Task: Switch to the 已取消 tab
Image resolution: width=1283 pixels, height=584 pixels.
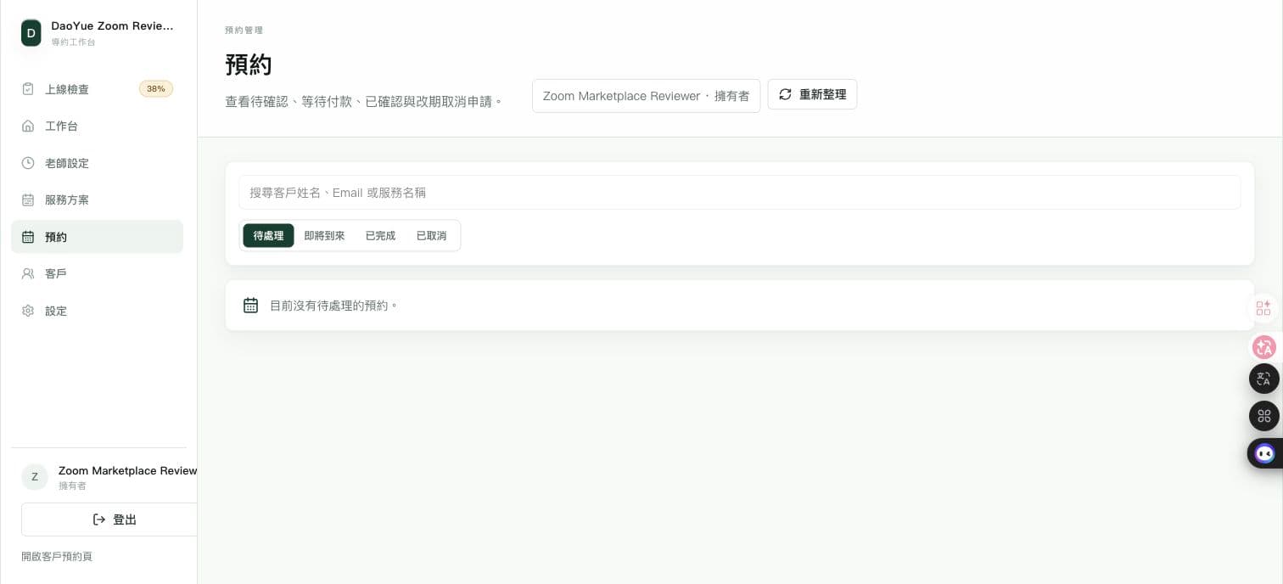Action: coord(431,235)
